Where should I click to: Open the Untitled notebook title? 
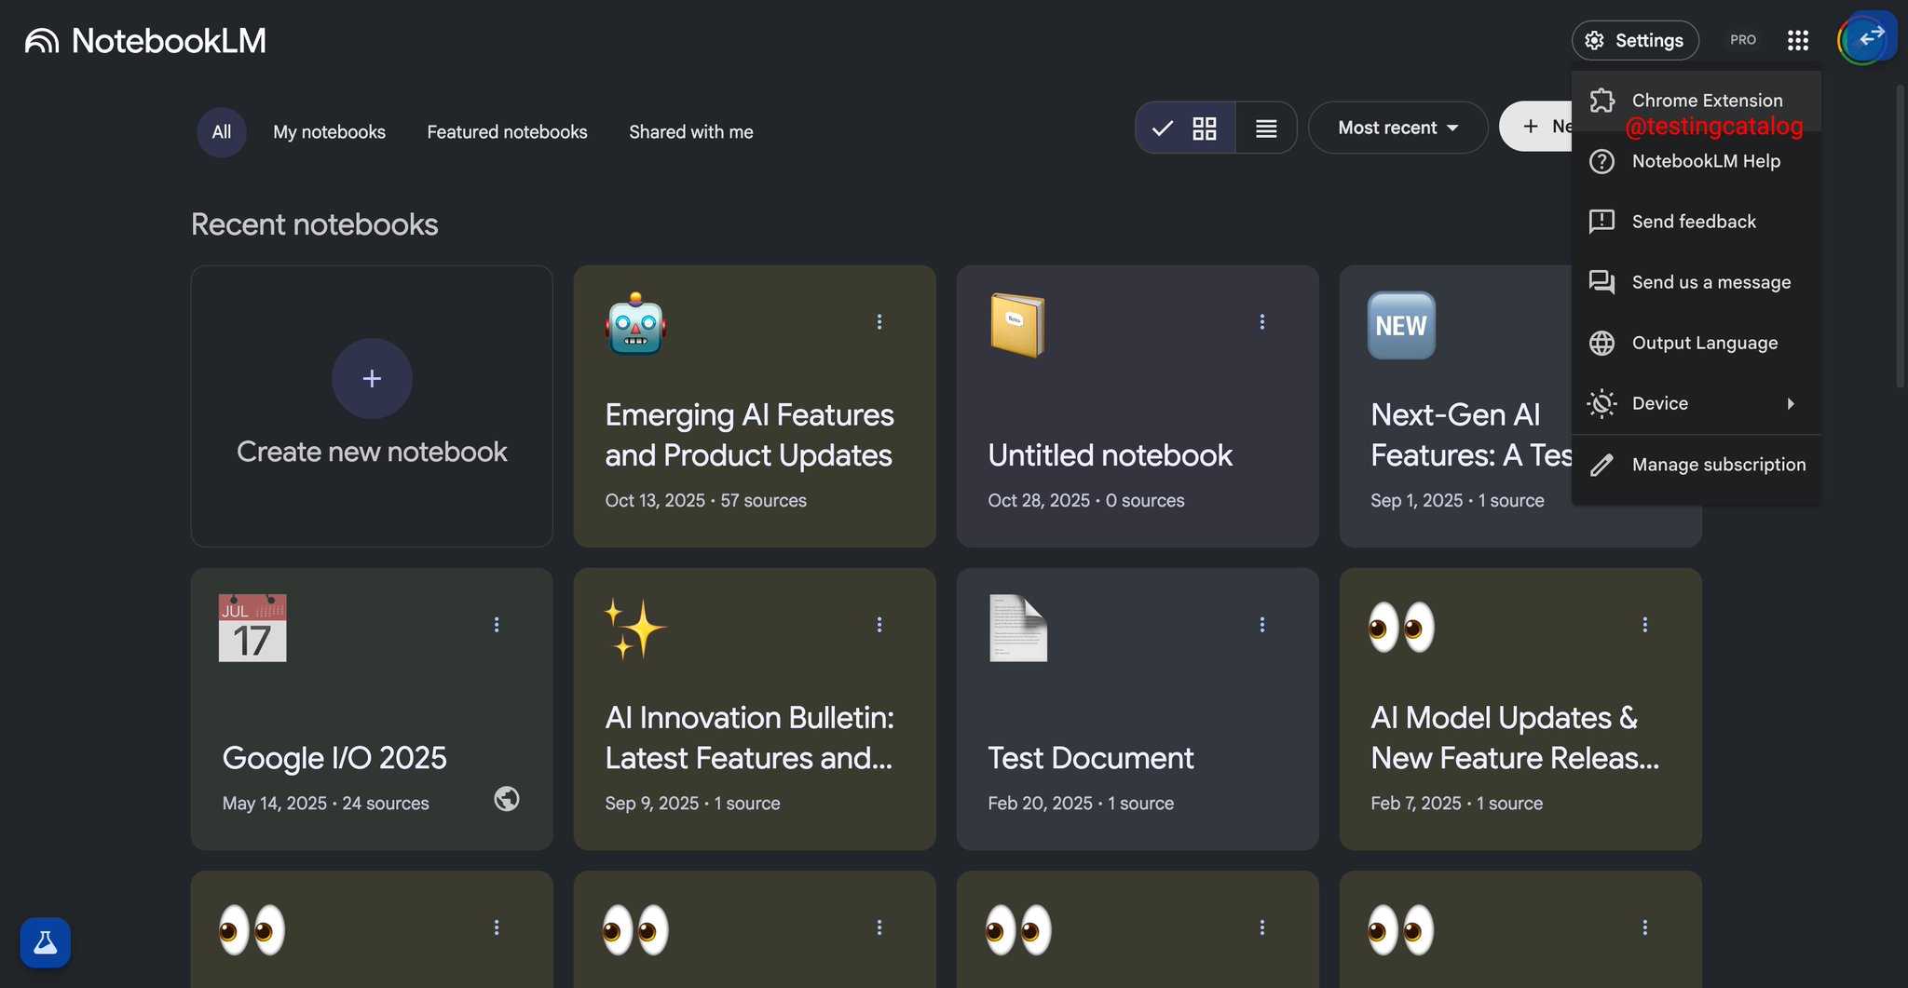pos(1110,455)
